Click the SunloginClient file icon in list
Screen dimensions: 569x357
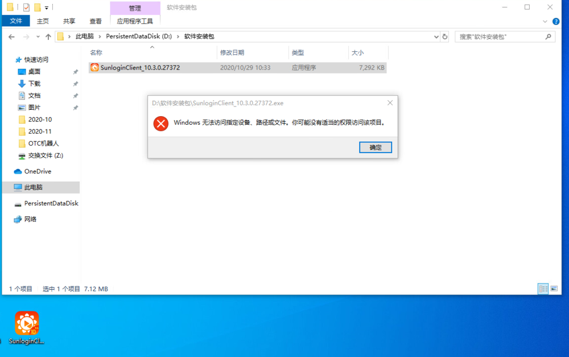pyautogui.click(x=94, y=68)
